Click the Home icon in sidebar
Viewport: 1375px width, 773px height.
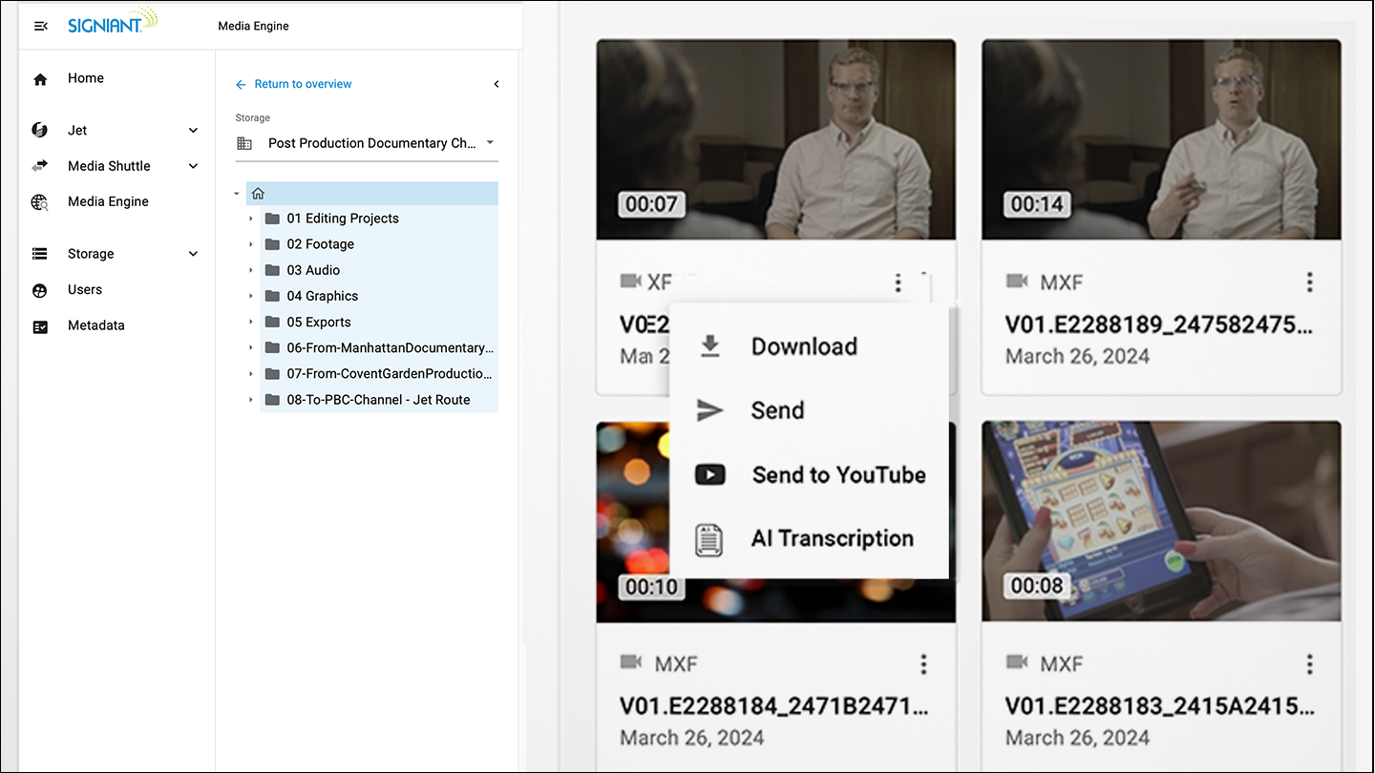pos(40,79)
